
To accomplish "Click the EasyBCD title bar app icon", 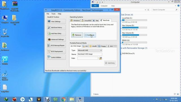I will pos(46,10).
